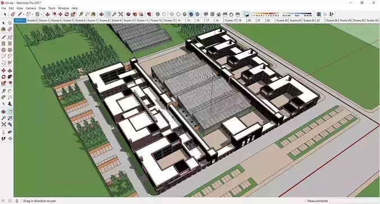Image resolution: width=380 pixels, height=204 pixels.
Task: Activate the Look Around tool
Action: coord(10,132)
